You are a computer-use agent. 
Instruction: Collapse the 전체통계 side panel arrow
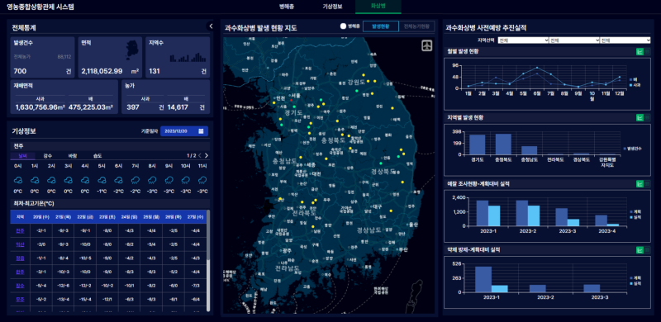pyautogui.click(x=211, y=26)
